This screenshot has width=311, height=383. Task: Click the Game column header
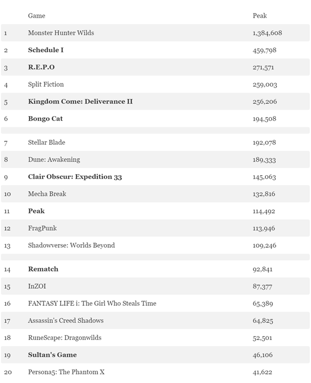click(x=36, y=16)
